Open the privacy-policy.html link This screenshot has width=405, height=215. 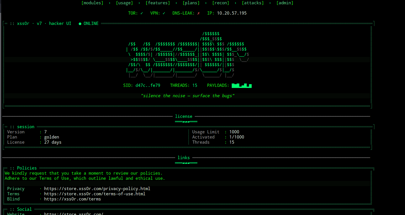point(97,189)
